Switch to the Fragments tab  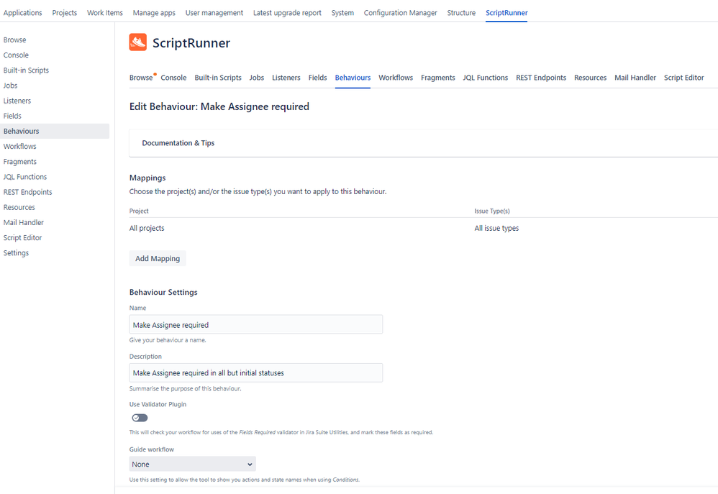click(437, 78)
